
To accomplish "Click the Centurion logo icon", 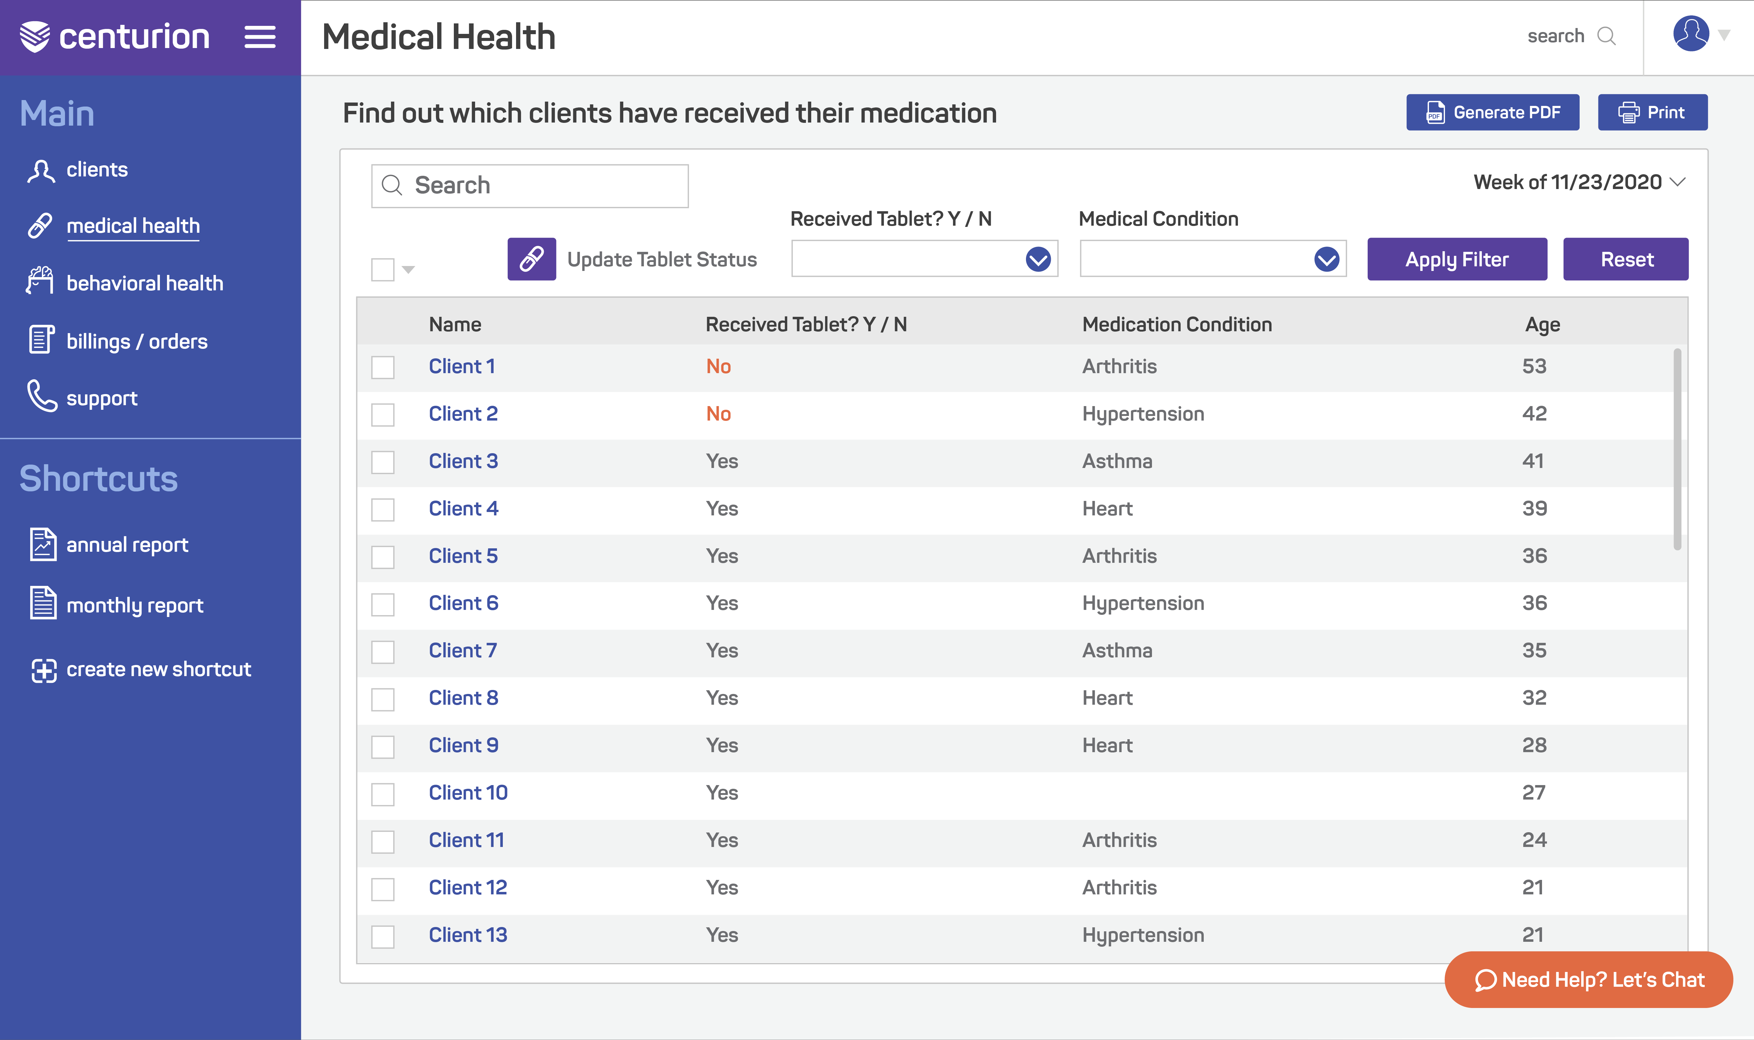I will point(35,36).
